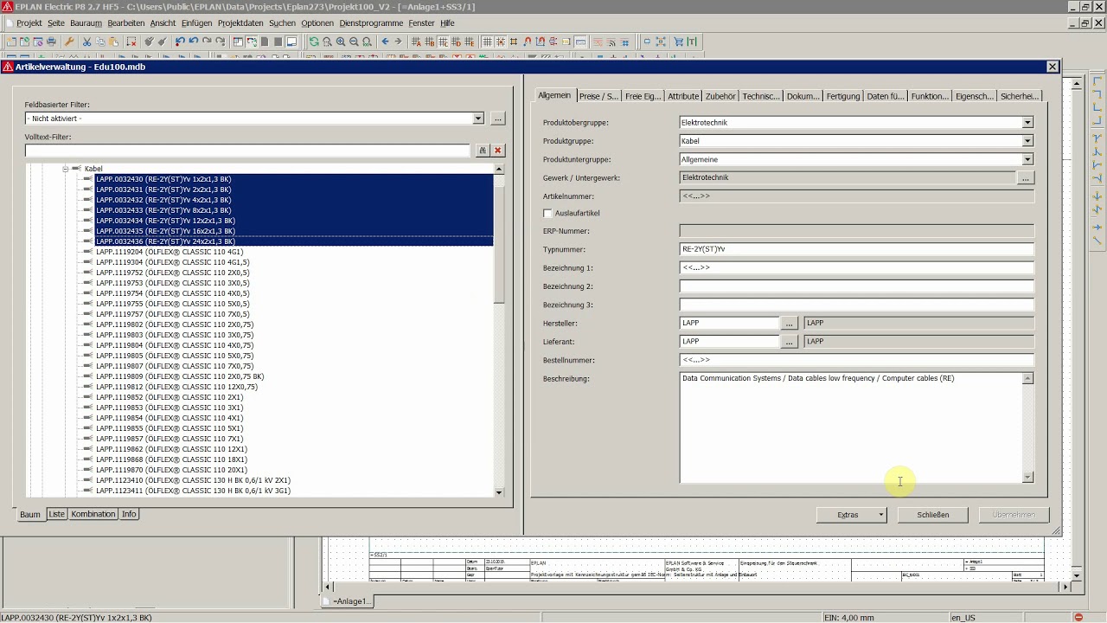
Task: Click the redraw refresh green arrows icon
Action: click(314, 42)
